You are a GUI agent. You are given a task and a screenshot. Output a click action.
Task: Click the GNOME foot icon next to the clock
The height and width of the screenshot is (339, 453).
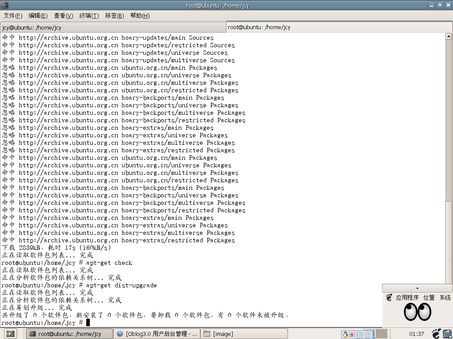[x=437, y=334]
